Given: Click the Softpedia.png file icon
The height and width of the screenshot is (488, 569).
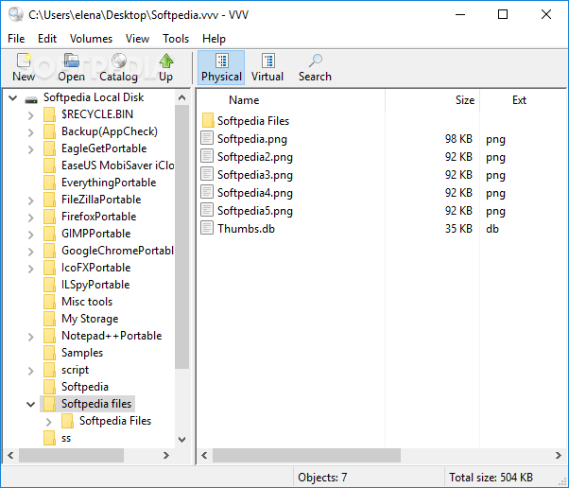Looking at the screenshot, I should click(x=207, y=138).
